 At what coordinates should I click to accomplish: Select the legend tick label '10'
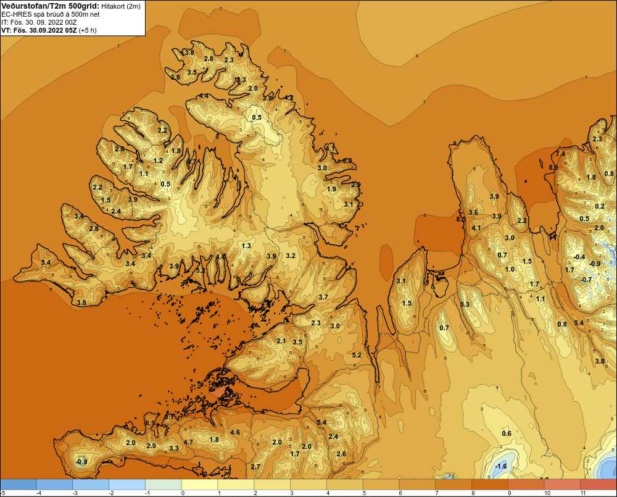tap(547, 493)
